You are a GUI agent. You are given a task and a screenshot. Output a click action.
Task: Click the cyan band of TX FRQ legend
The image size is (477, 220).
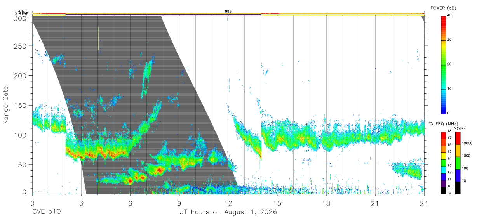pos(444,170)
